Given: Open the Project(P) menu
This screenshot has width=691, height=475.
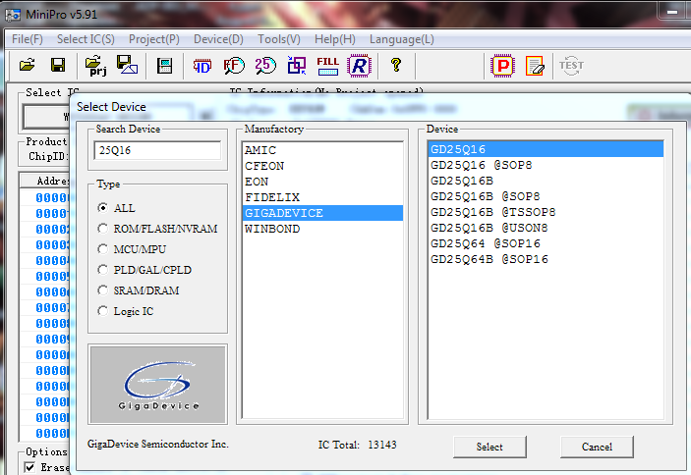Looking at the screenshot, I should pyautogui.click(x=153, y=39).
